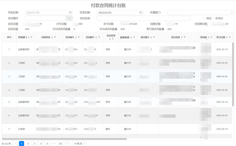
Task: Check the 项目 checkbox
Action: click(x=204, y=18)
